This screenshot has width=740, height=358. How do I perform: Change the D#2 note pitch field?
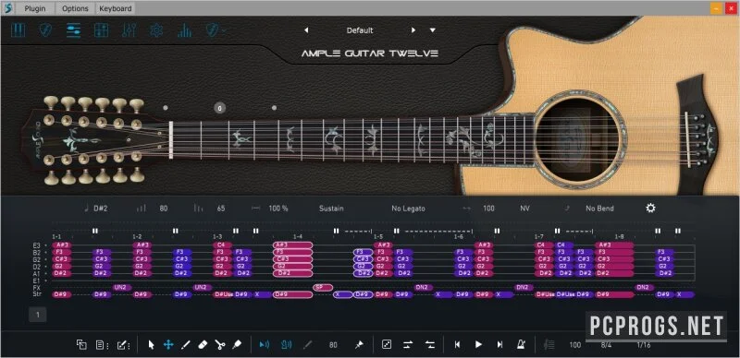pyautogui.click(x=101, y=209)
